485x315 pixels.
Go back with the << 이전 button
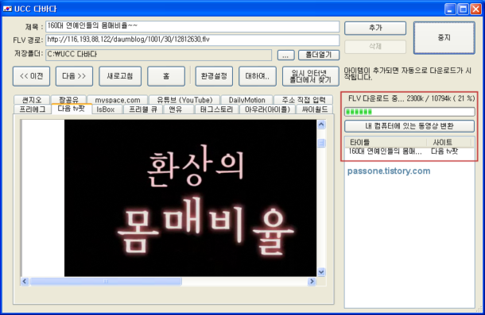(x=31, y=76)
